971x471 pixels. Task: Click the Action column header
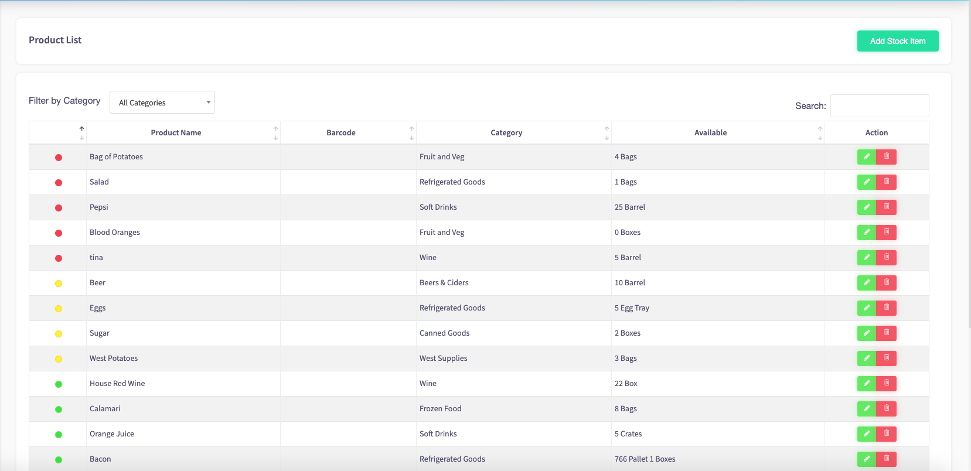pyautogui.click(x=877, y=133)
